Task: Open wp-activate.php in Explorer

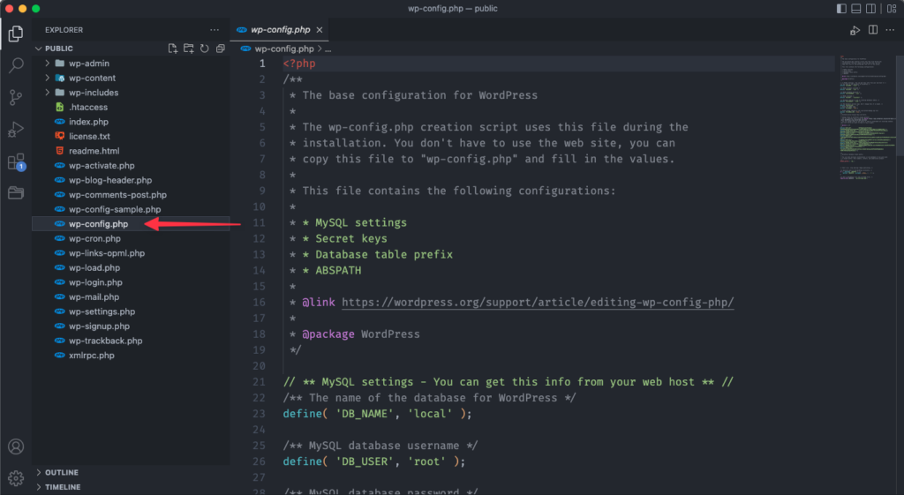Action: [131, 165]
